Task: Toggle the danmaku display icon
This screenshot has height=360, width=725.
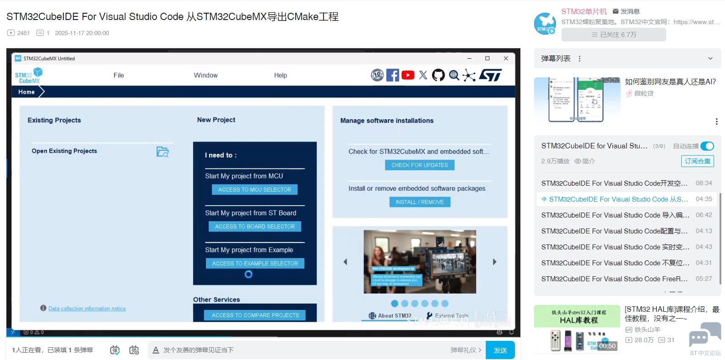Action: (115, 350)
